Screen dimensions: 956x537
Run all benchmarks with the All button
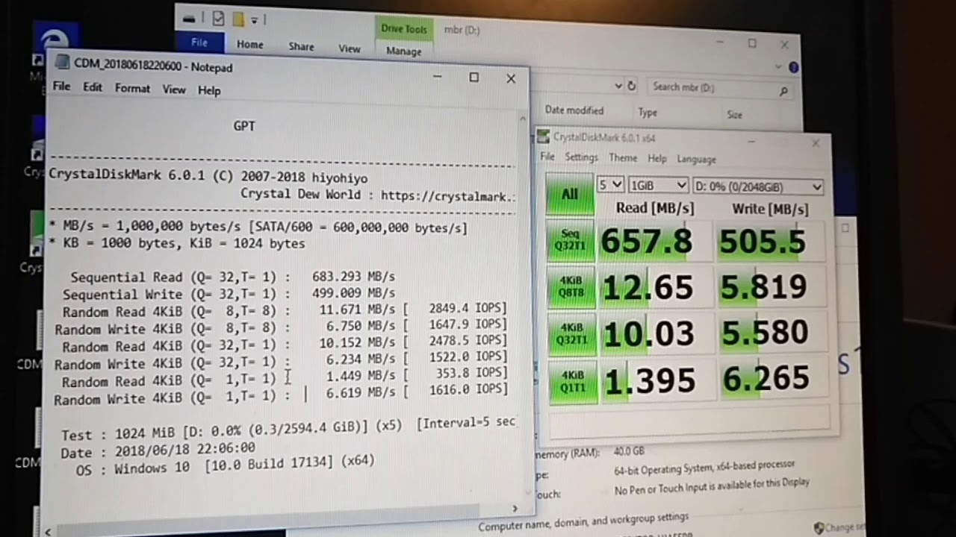tap(570, 194)
